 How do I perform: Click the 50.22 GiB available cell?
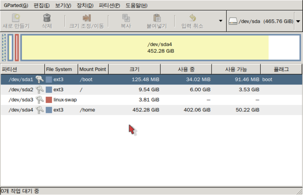coord(247,110)
